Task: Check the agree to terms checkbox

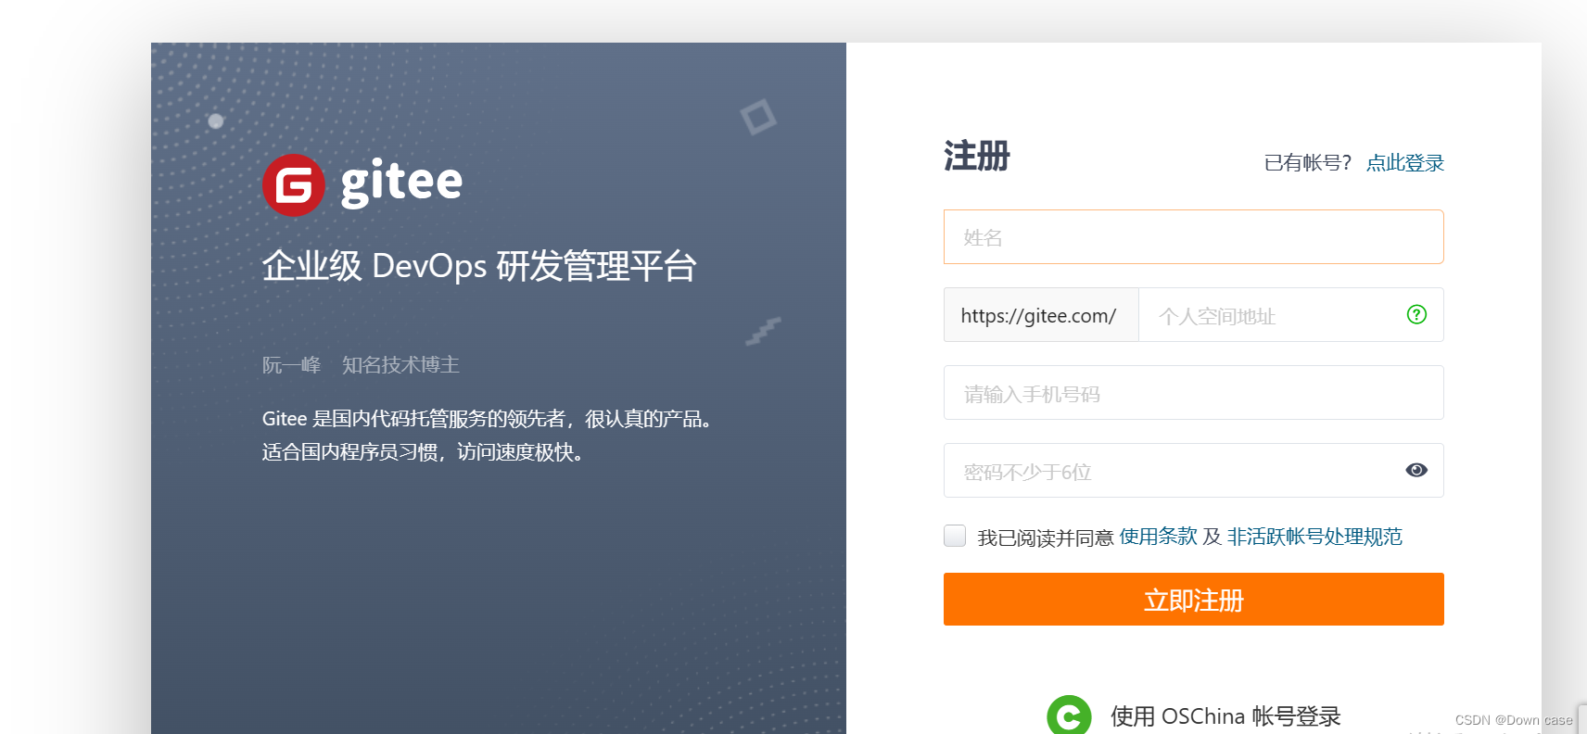Action: tap(955, 536)
